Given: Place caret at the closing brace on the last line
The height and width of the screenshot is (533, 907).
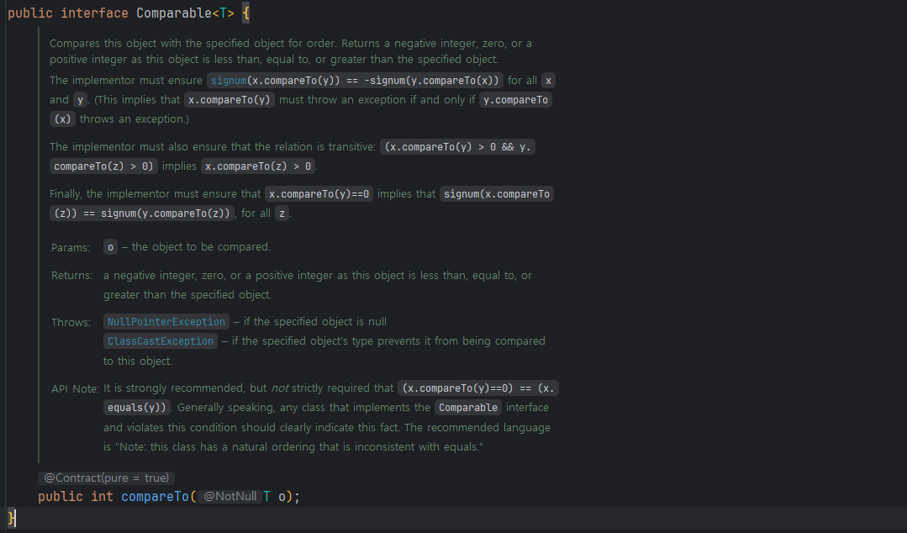Looking at the screenshot, I should tap(11, 517).
